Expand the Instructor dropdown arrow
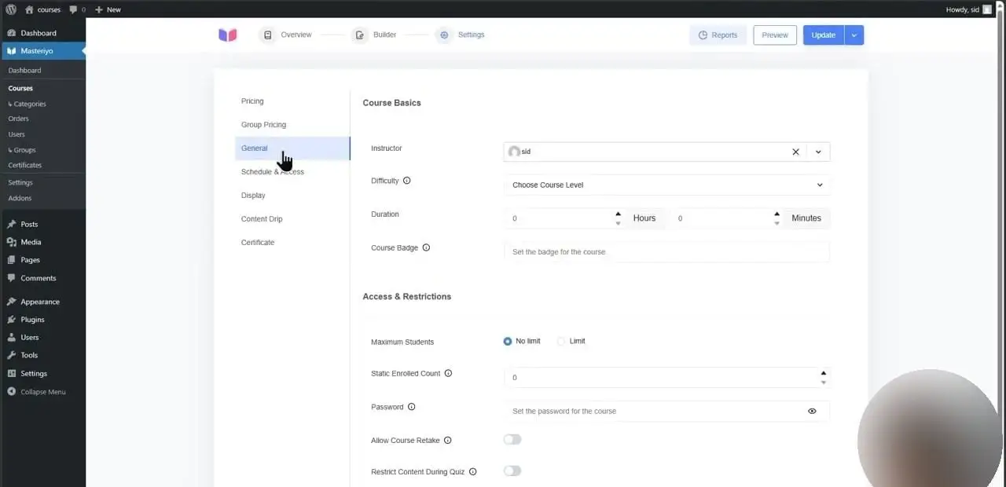This screenshot has height=487, width=1006. tap(818, 152)
